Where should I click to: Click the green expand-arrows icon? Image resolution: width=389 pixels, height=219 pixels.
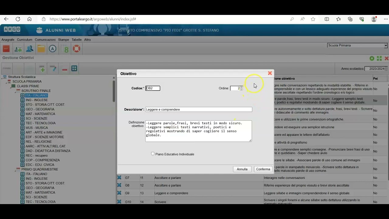pyautogui.click(x=379, y=58)
